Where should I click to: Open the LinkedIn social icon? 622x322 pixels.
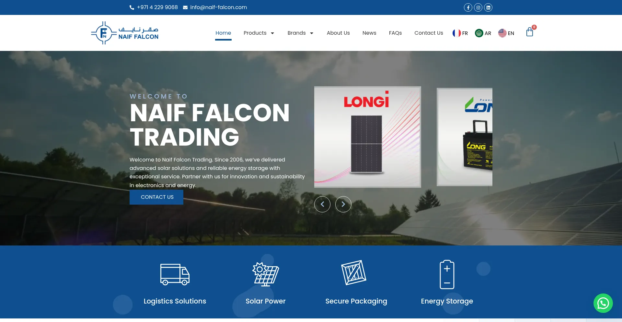(x=488, y=7)
